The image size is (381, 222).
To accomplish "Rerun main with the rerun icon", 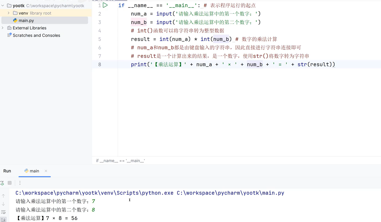I will (2, 183).
